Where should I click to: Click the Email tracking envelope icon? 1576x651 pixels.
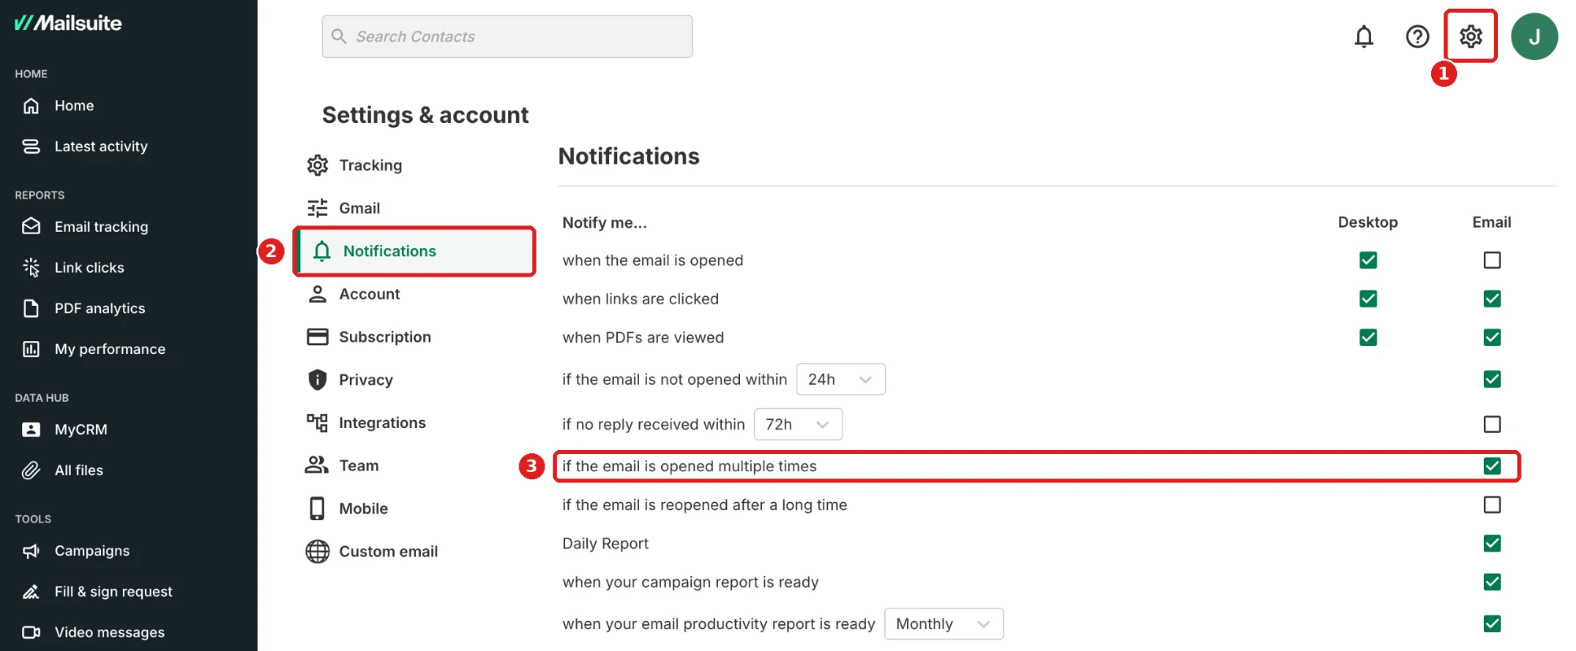coord(31,227)
